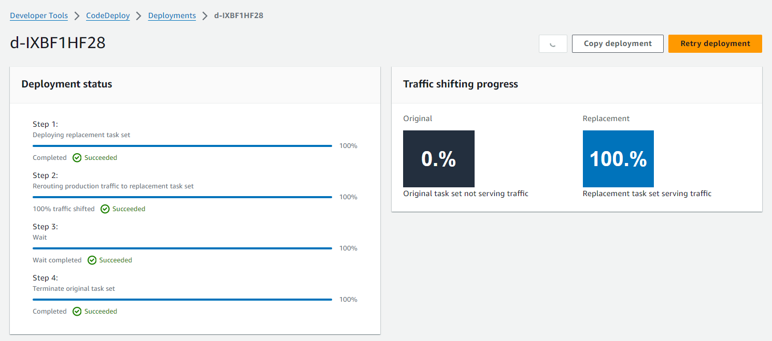Open the Developer Tools breadcrumb link
This screenshot has width=772, height=341.
(39, 16)
